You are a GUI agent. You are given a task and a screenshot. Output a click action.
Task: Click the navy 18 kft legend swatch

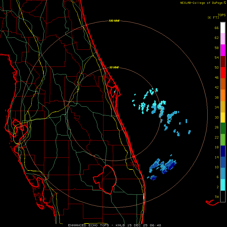click(x=223, y=151)
